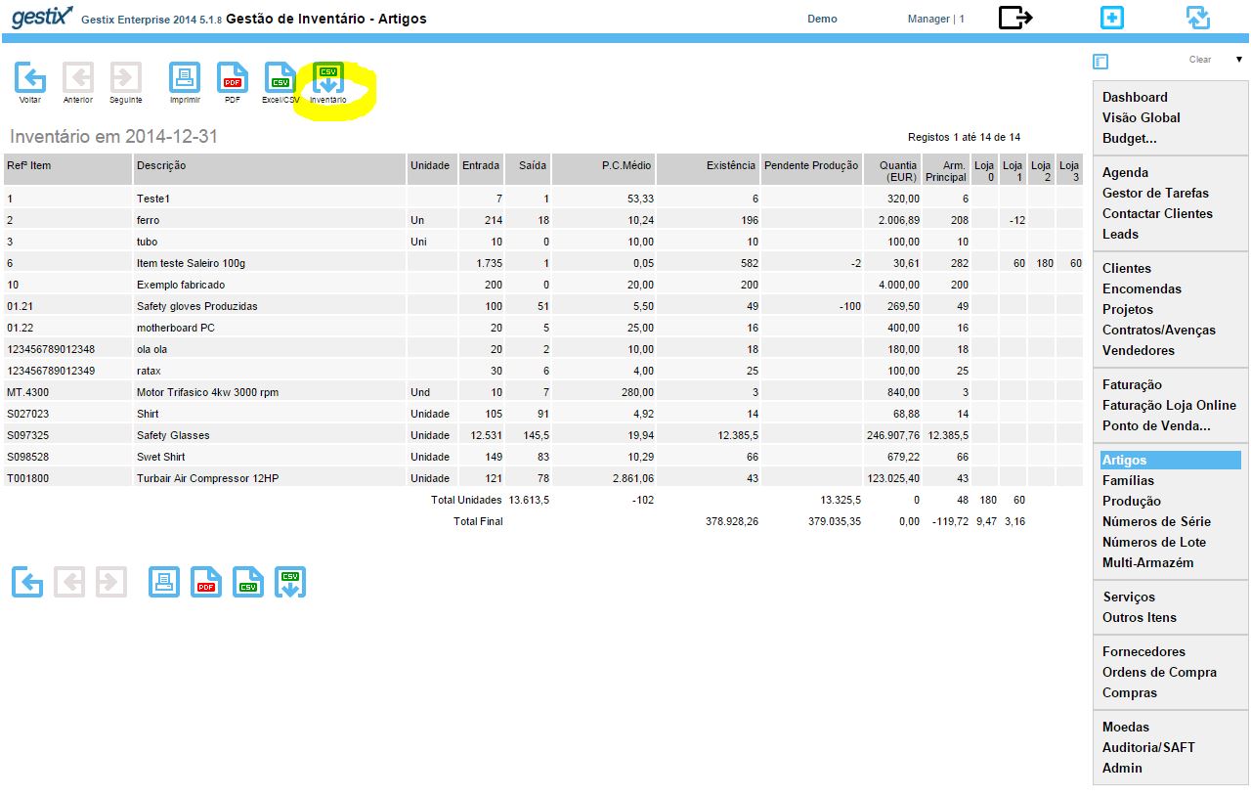Export to PDF using top toolbar icon
This screenshot has height=797, width=1251.
point(233,77)
